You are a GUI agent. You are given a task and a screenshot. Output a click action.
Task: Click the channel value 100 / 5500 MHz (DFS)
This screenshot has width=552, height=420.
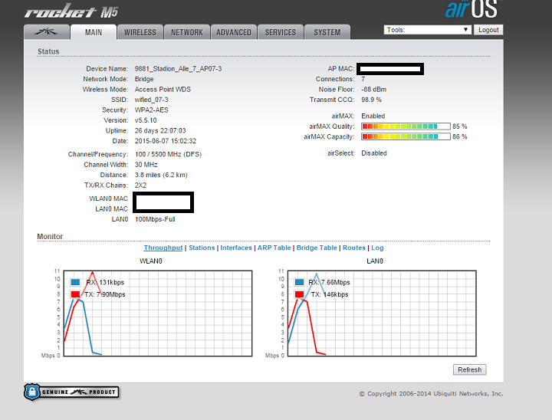168,154
